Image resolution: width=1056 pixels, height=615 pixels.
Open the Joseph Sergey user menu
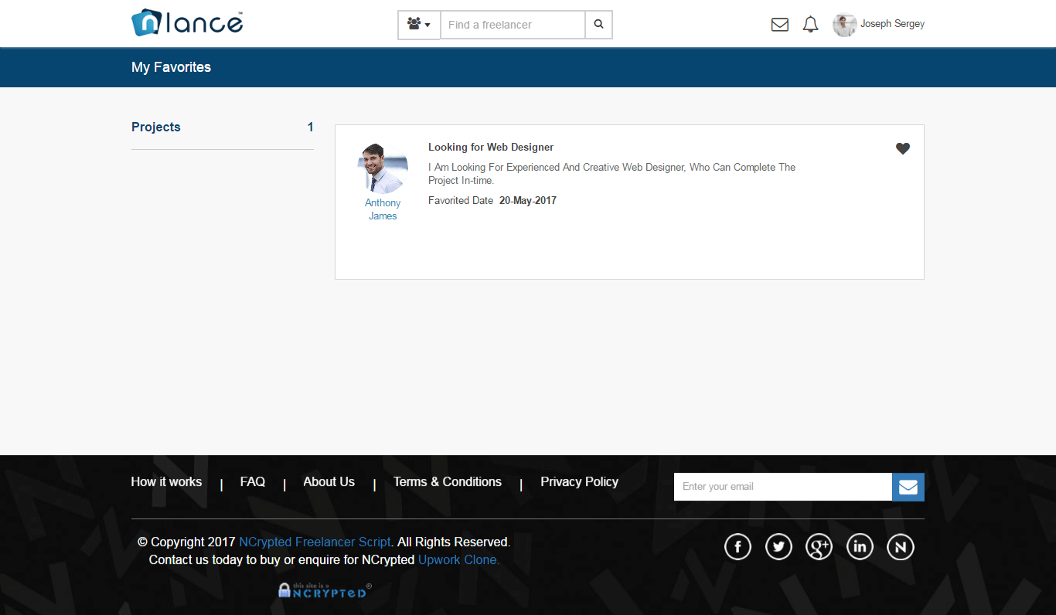878,25
